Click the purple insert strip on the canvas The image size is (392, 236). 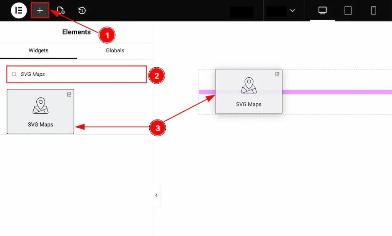(337, 91)
